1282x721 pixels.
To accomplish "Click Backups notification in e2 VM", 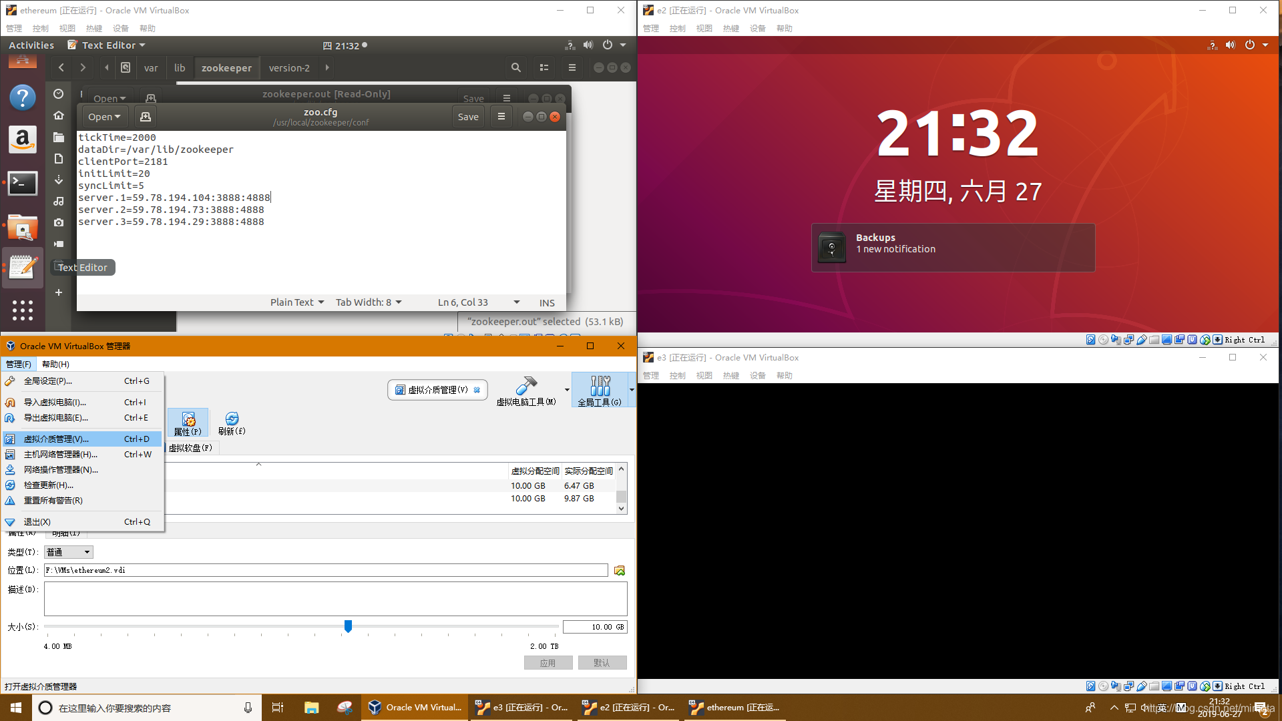I will 953,248.
